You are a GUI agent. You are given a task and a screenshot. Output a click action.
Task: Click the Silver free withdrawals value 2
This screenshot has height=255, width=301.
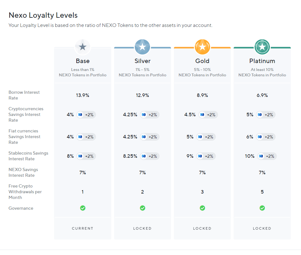[x=142, y=192]
